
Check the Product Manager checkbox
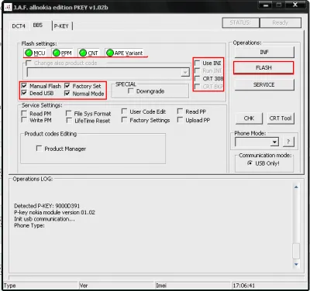[x=39, y=149]
